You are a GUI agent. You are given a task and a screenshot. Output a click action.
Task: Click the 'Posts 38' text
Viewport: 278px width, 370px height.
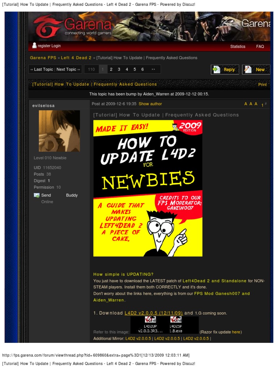tap(42, 174)
